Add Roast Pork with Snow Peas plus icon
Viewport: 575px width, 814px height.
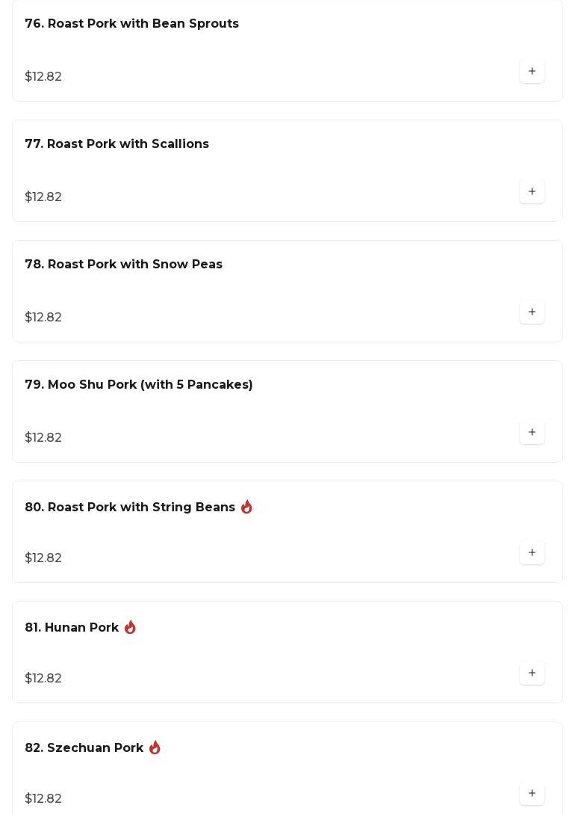[532, 312]
